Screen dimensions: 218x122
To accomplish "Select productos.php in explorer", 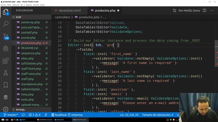I will click(x=31, y=43).
